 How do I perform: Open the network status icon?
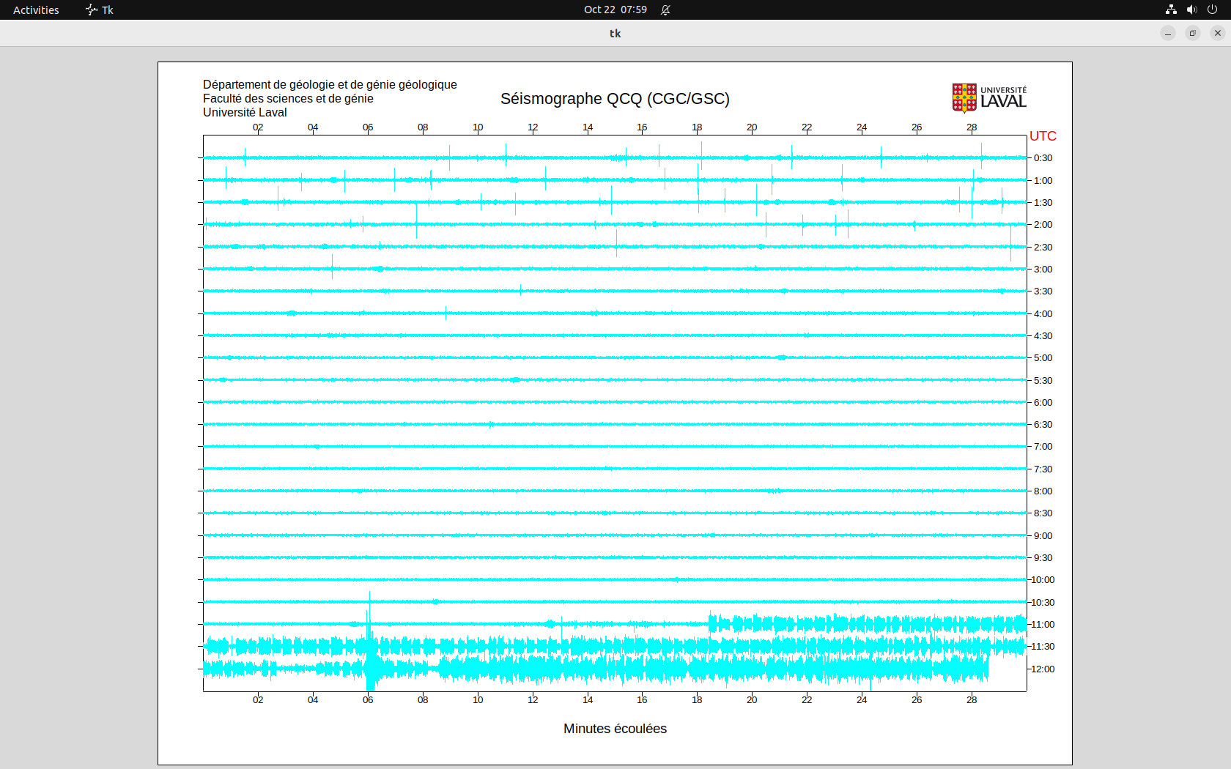click(1171, 10)
